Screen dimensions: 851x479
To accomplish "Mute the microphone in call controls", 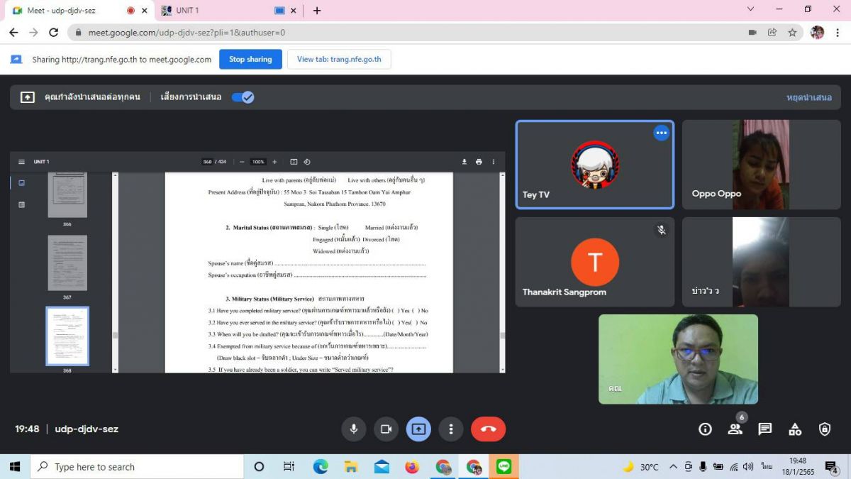I will tap(353, 429).
